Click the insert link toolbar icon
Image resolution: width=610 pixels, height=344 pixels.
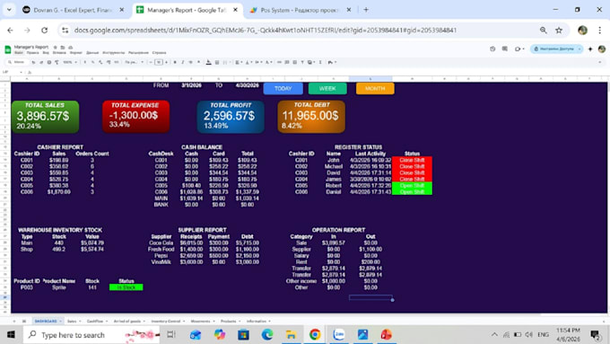coord(279,62)
